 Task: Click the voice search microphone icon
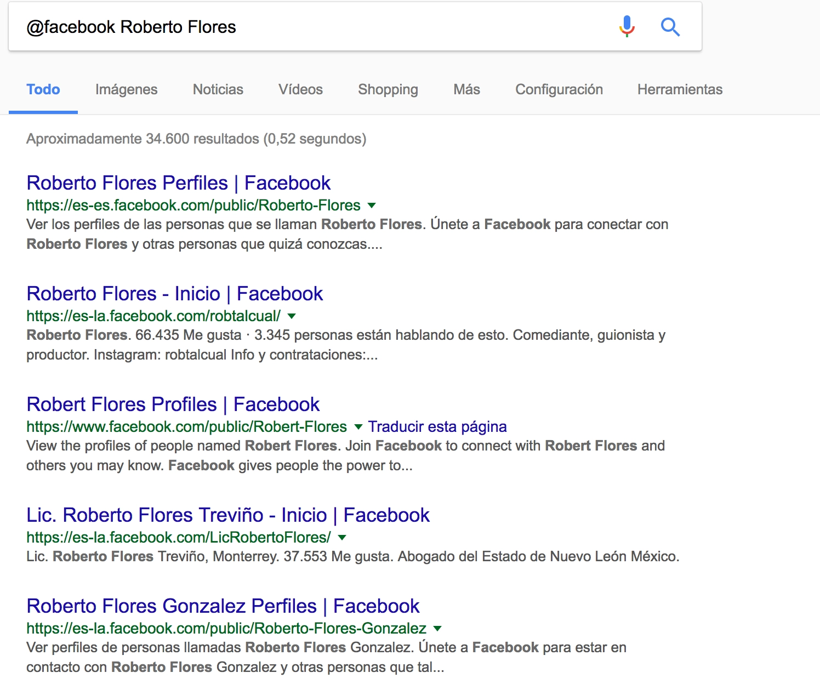coord(627,26)
